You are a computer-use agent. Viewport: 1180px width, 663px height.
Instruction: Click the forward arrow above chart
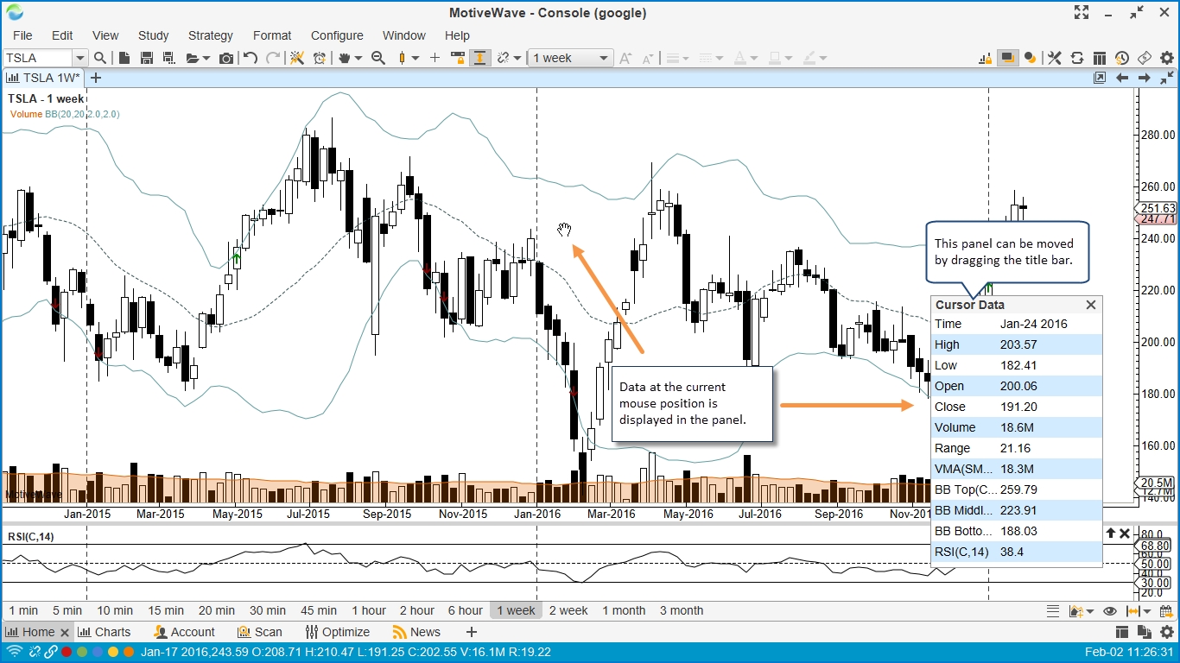(x=1145, y=78)
